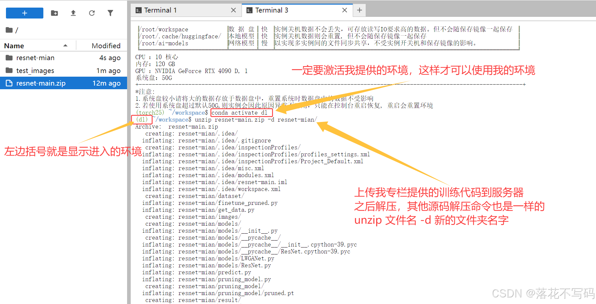This screenshot has width=596, height=304.
Task: Click the line inflating pruning_model/pruned.pt
Action: (x=218, y=293)
